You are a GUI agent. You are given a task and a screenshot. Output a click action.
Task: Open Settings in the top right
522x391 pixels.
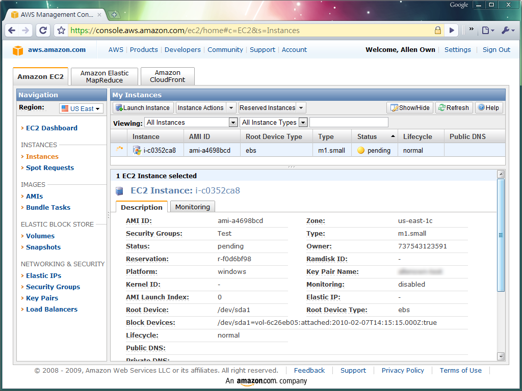(x=458, y=49)
